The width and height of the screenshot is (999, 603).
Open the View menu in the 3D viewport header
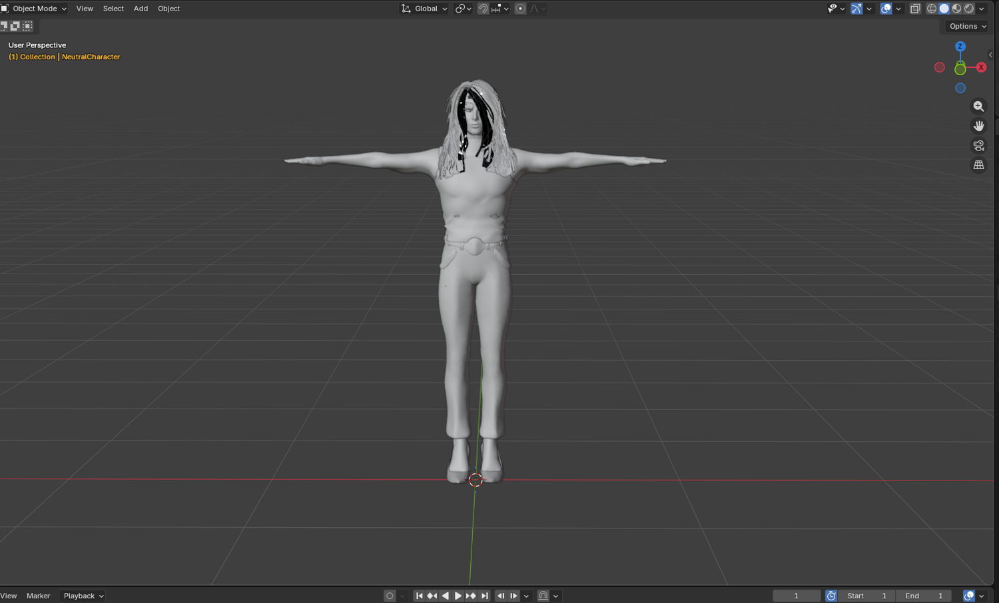pos(85,9)
